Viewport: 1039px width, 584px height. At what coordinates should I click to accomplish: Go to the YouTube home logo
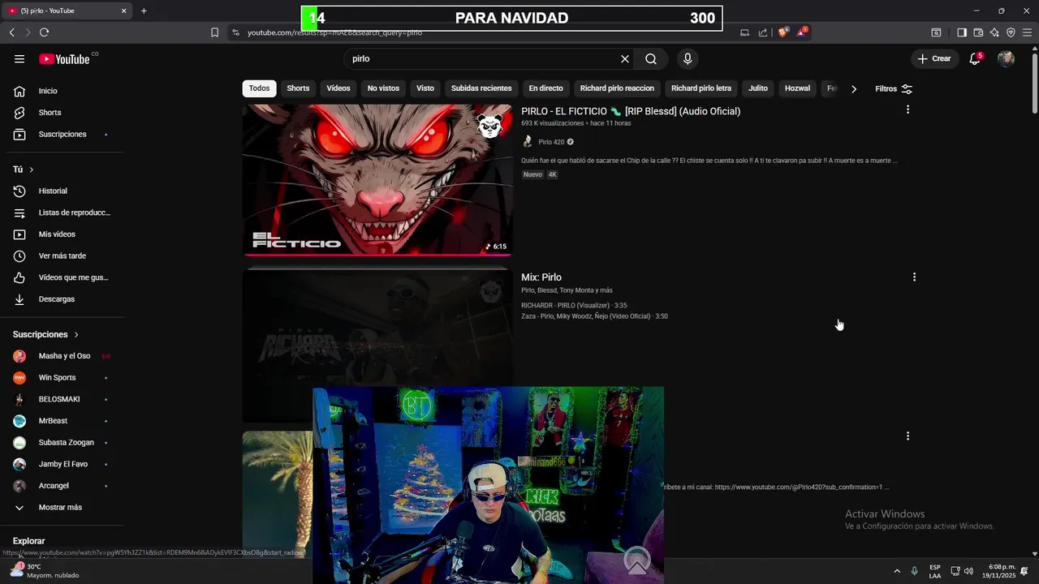(x=64, y=59)
